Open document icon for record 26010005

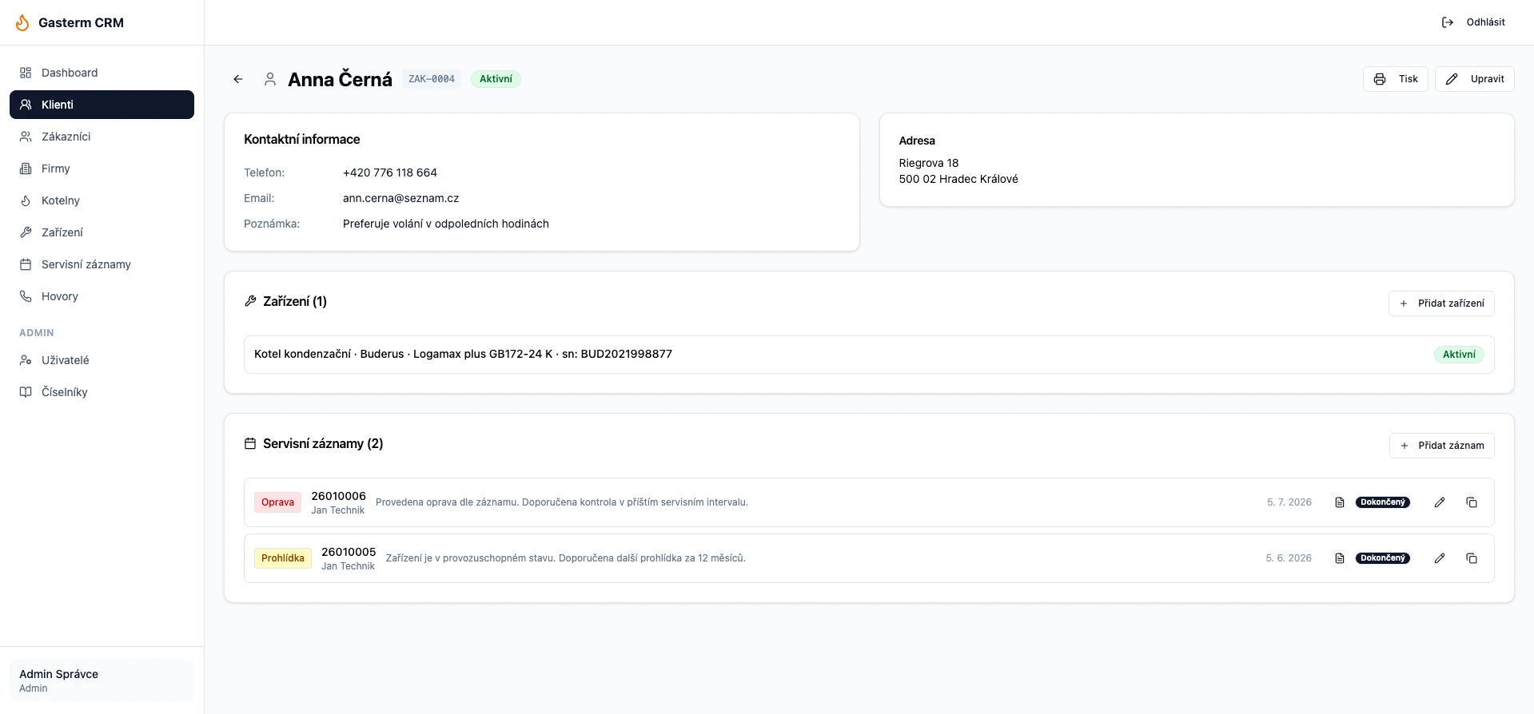point(1340,558)
